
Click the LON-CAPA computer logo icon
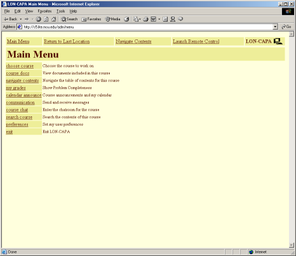coord(278,41)
